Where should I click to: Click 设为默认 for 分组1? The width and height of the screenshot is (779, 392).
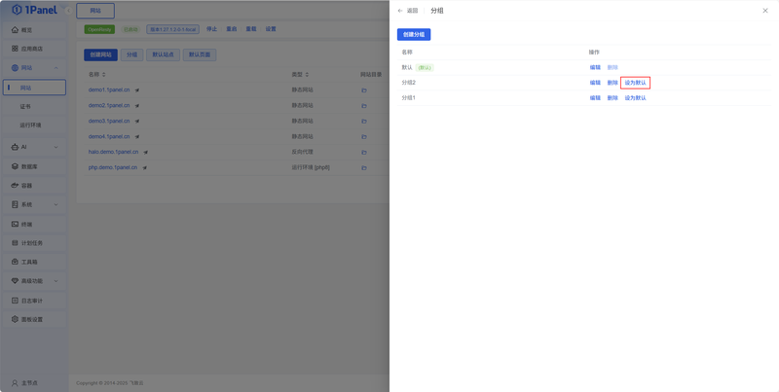click(x=636, y=97)
